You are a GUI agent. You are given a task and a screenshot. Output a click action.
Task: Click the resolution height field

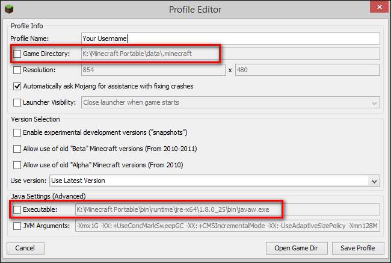[307, 70]
